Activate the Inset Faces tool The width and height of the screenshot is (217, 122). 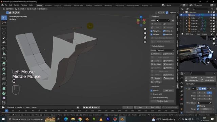(x=4, y=69)
